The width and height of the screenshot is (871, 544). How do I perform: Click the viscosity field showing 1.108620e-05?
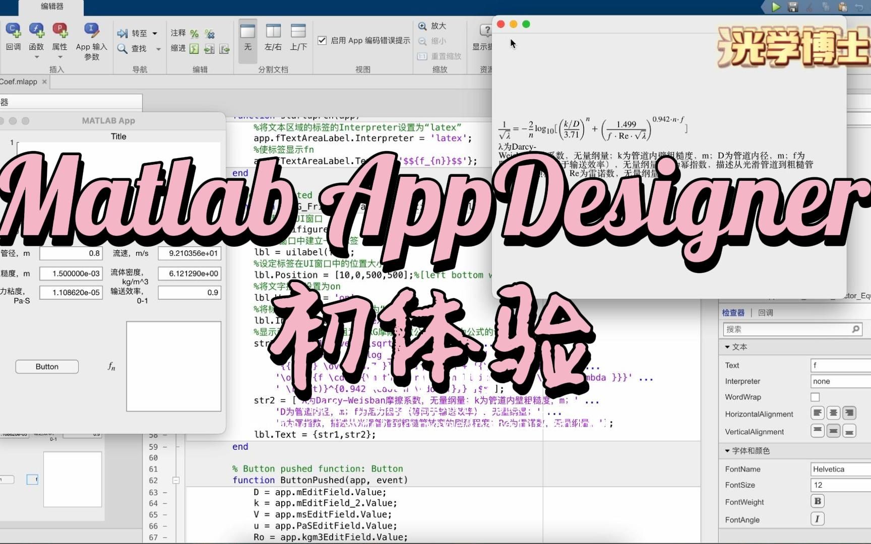(71, 293)
